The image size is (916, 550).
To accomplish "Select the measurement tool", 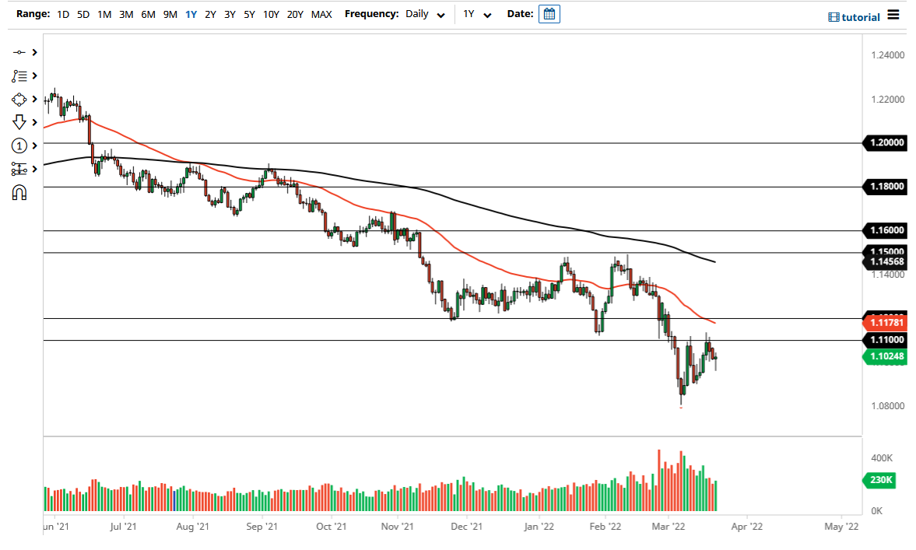I will coord(19,169).
